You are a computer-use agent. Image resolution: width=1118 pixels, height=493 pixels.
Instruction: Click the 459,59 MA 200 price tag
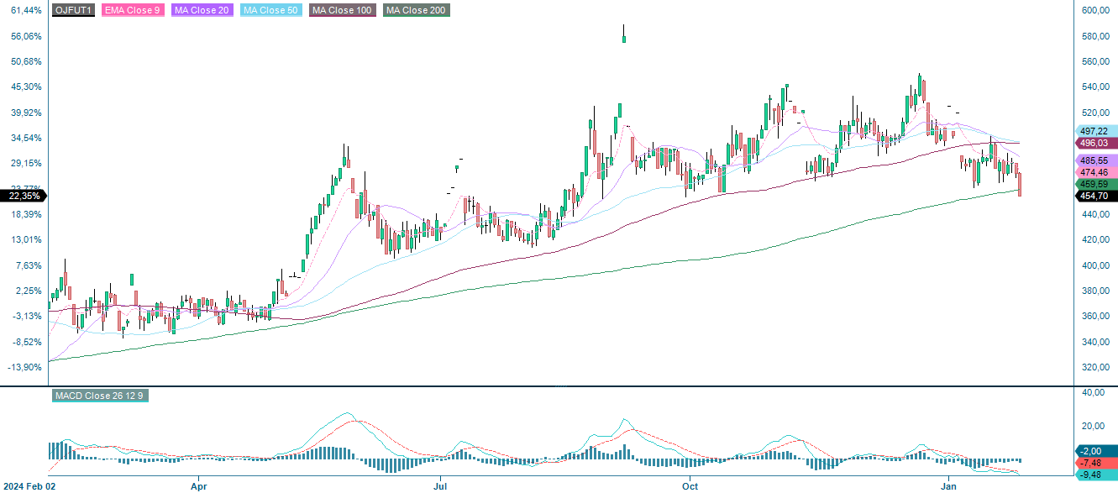[x=1096, y=184]
